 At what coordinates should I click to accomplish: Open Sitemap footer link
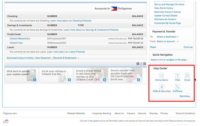[153, 113]
